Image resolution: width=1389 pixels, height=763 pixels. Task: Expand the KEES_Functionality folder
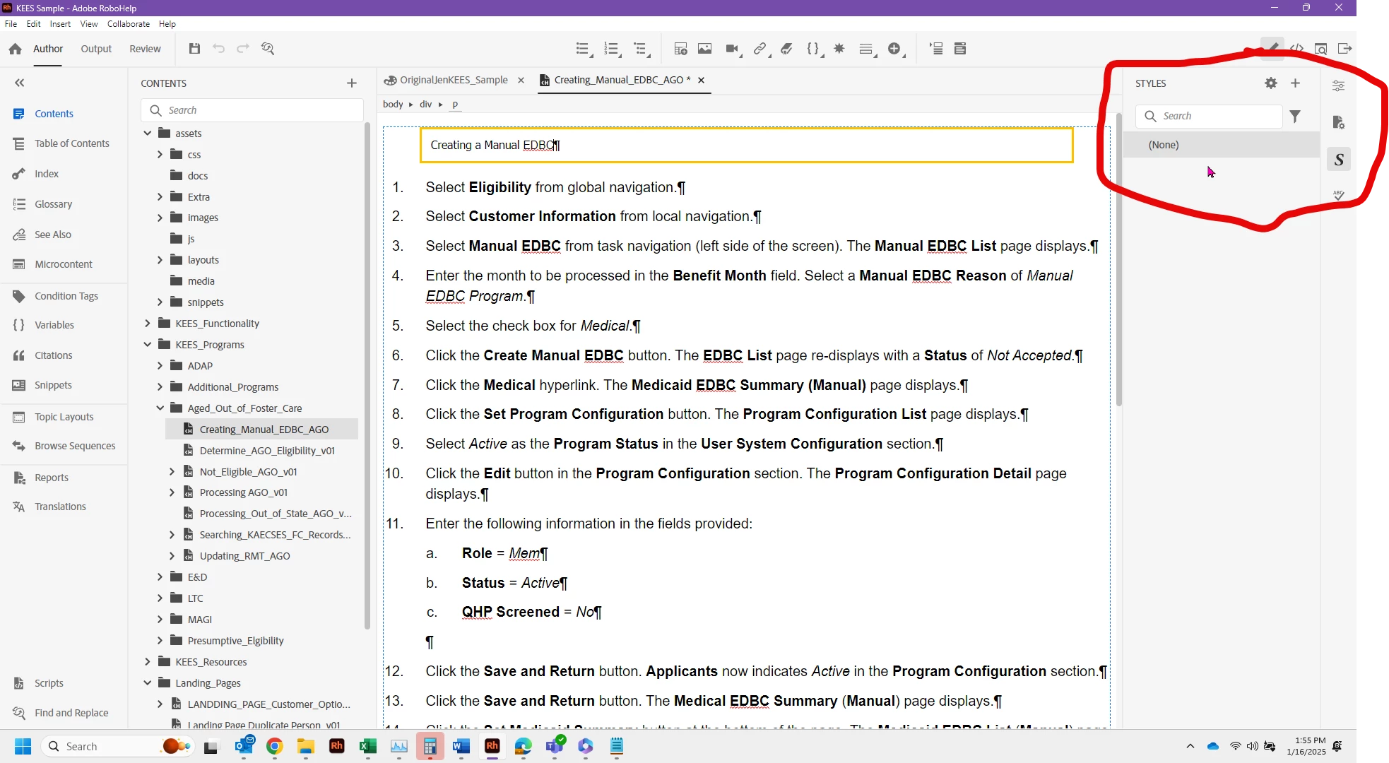147,324
